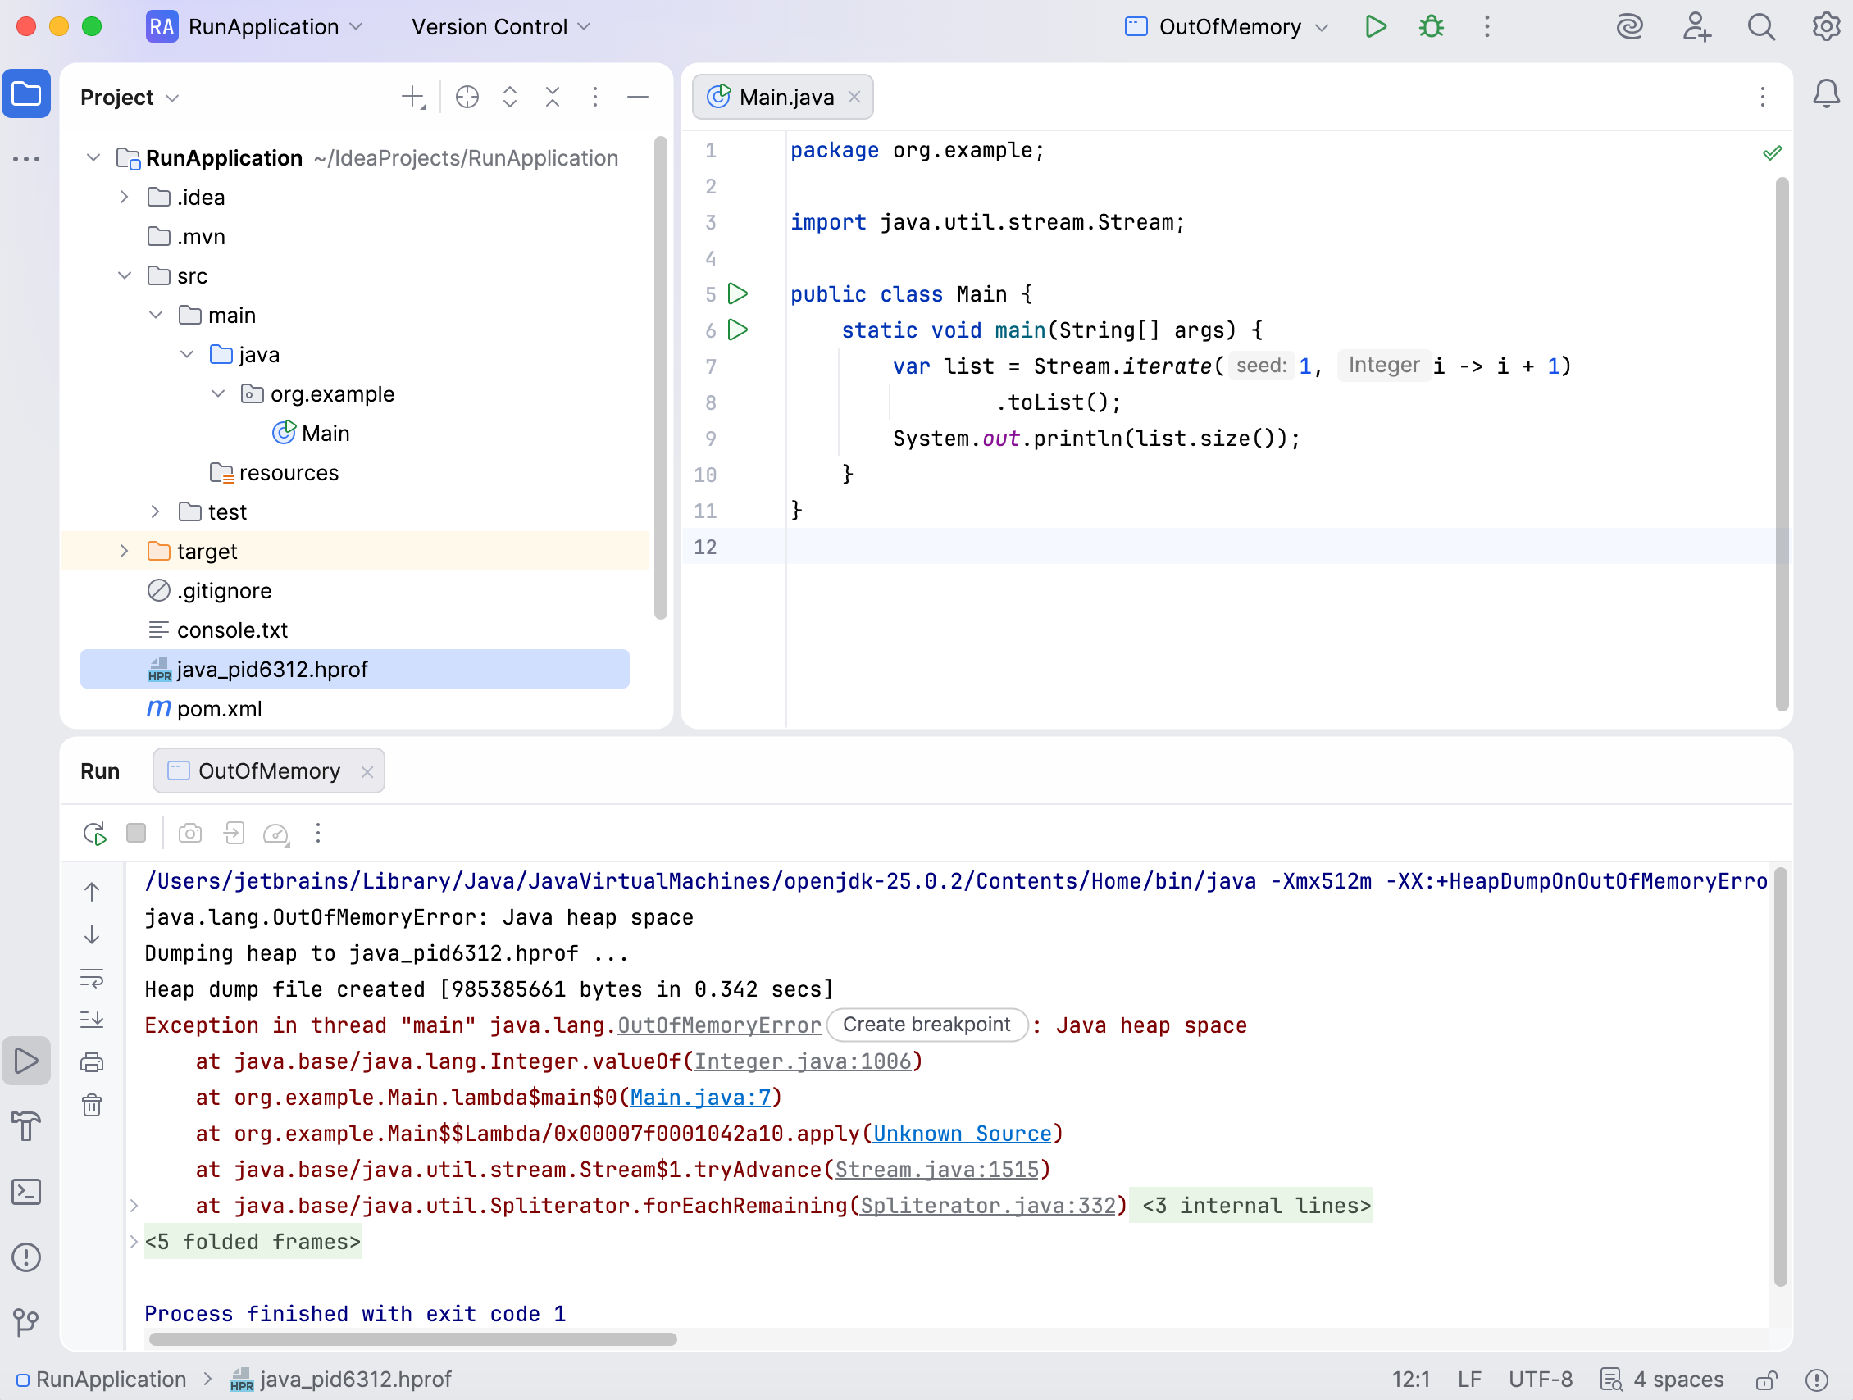This screenshot has height=1400, width=1853.
Task: Click the thread dump camera icon
Action: click(x=190, y=833)
